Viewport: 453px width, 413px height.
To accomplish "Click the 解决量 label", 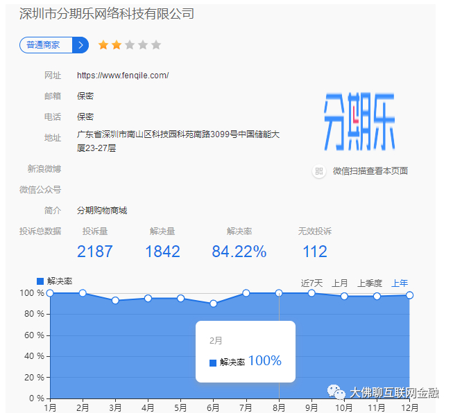I will [162, 231].
